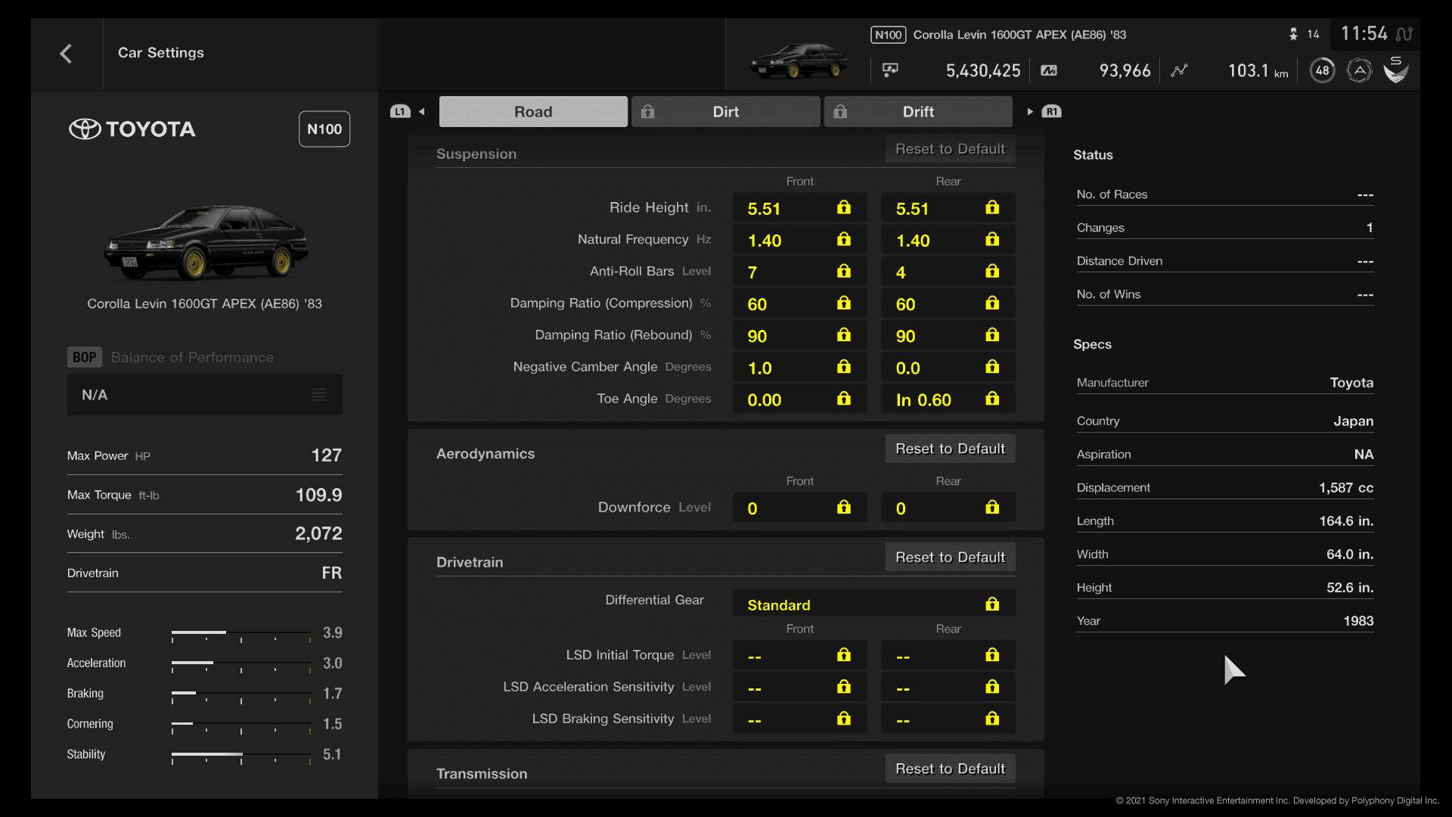The image size is (1452, 817).
Task: Click the back navigation arrow icon
Action: (x=65, y=53)
